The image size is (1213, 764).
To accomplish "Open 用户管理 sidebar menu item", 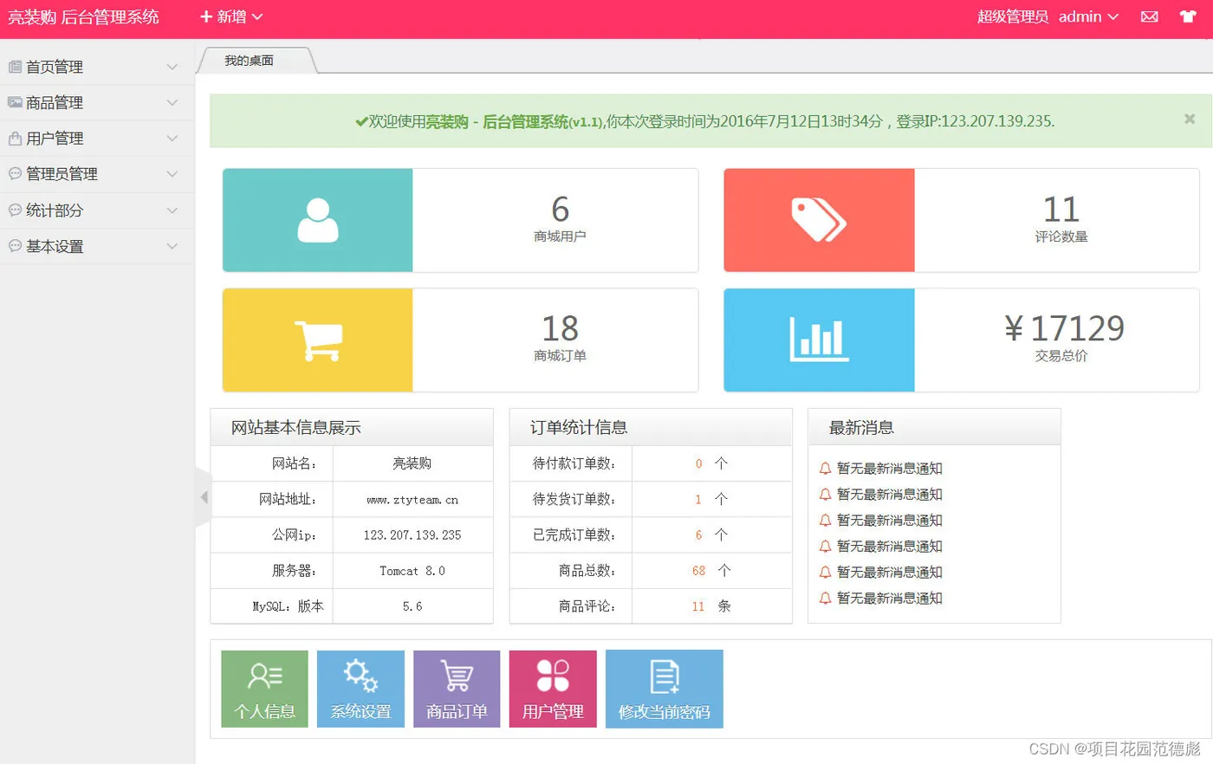I will click(97, 139).
